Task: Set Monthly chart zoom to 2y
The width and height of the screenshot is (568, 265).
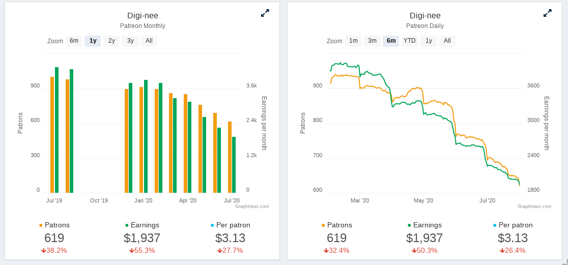Action: [x=111, y=41]
